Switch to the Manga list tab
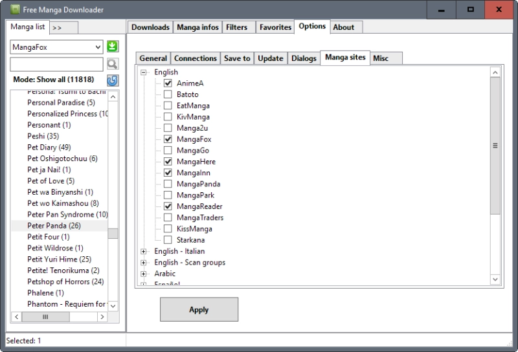 tap(28, 27)
